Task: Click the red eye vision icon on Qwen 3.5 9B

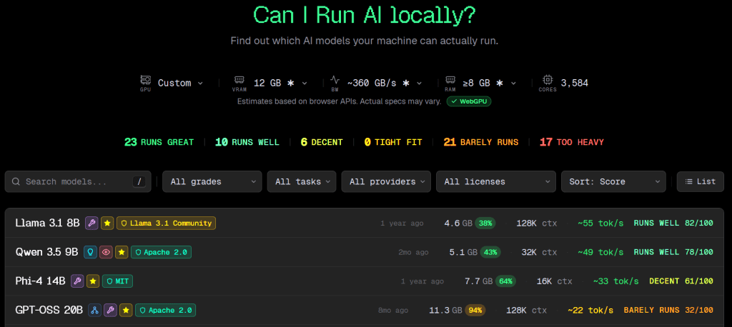Action: point(107,252)
